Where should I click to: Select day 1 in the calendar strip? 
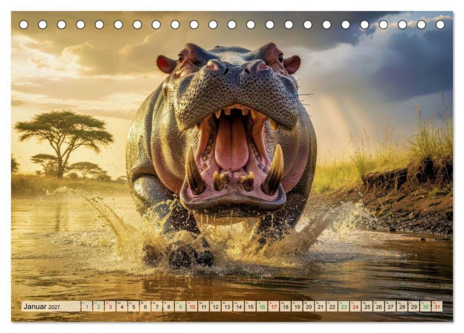(87, 306)
